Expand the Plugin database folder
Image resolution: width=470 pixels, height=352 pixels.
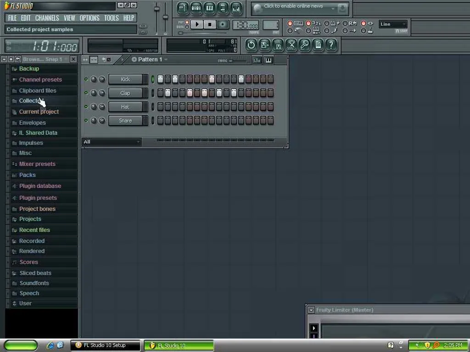[40, 186]
